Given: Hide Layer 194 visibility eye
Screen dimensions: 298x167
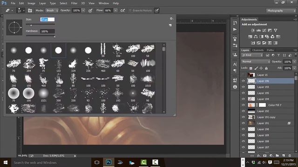Looking at the screenshot, I should click(243, 99).
